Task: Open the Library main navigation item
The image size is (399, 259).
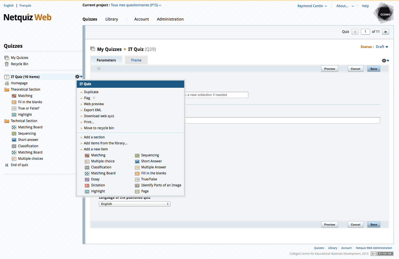Action: coord(112,19)
